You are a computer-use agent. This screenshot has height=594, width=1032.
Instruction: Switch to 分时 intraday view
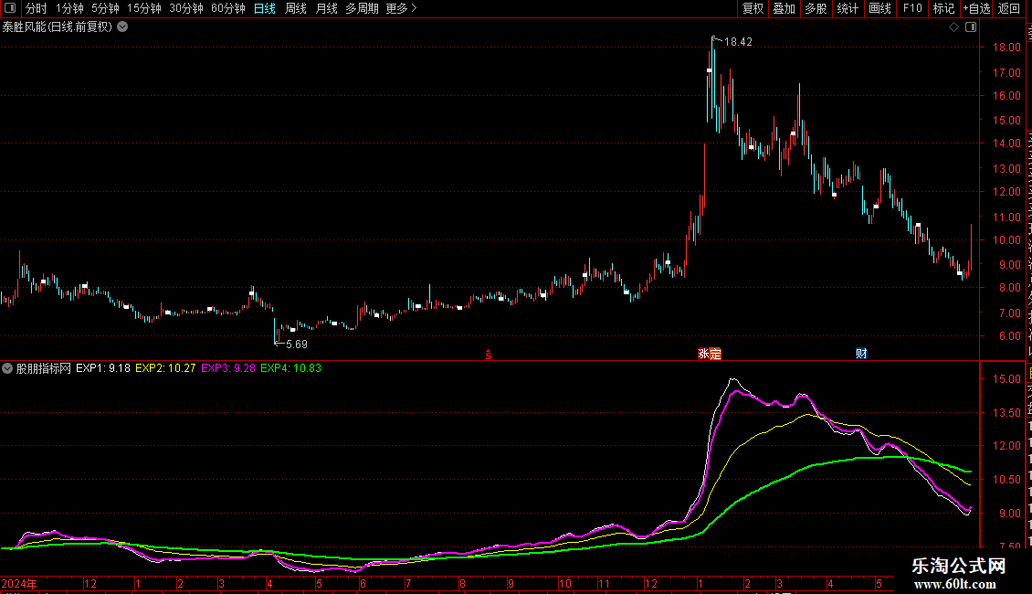37,8
